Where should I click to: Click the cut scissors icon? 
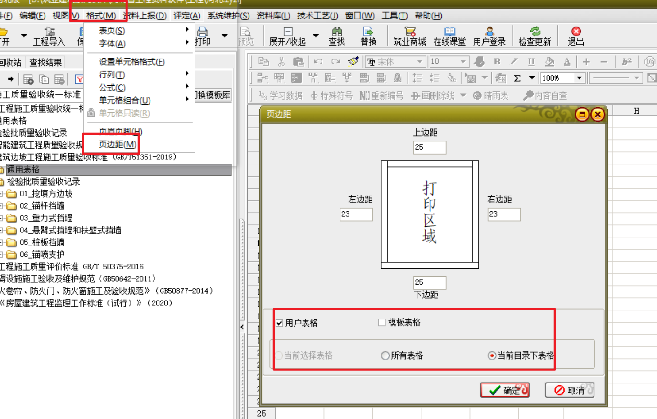tap(281, 62)
